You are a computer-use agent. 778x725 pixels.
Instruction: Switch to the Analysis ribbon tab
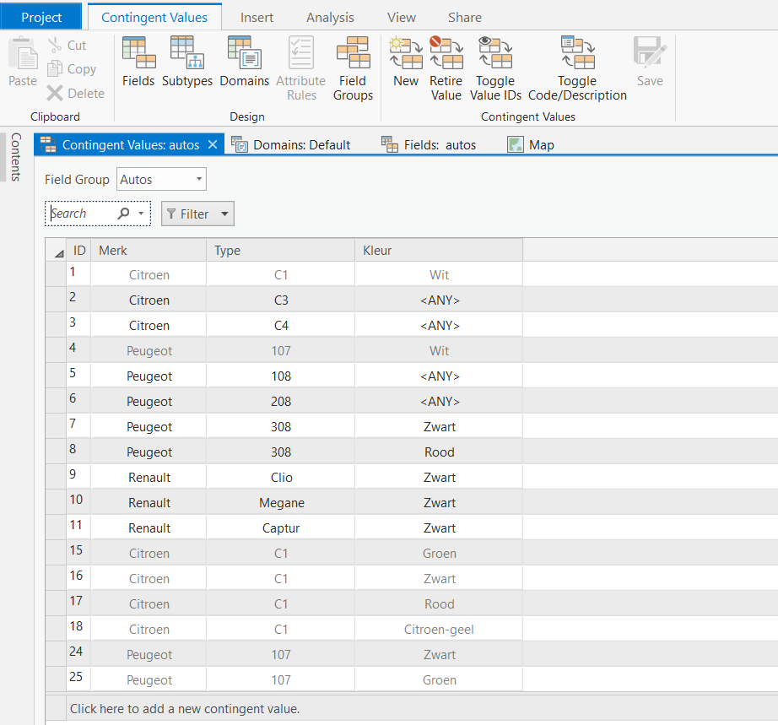pos(330,18)
